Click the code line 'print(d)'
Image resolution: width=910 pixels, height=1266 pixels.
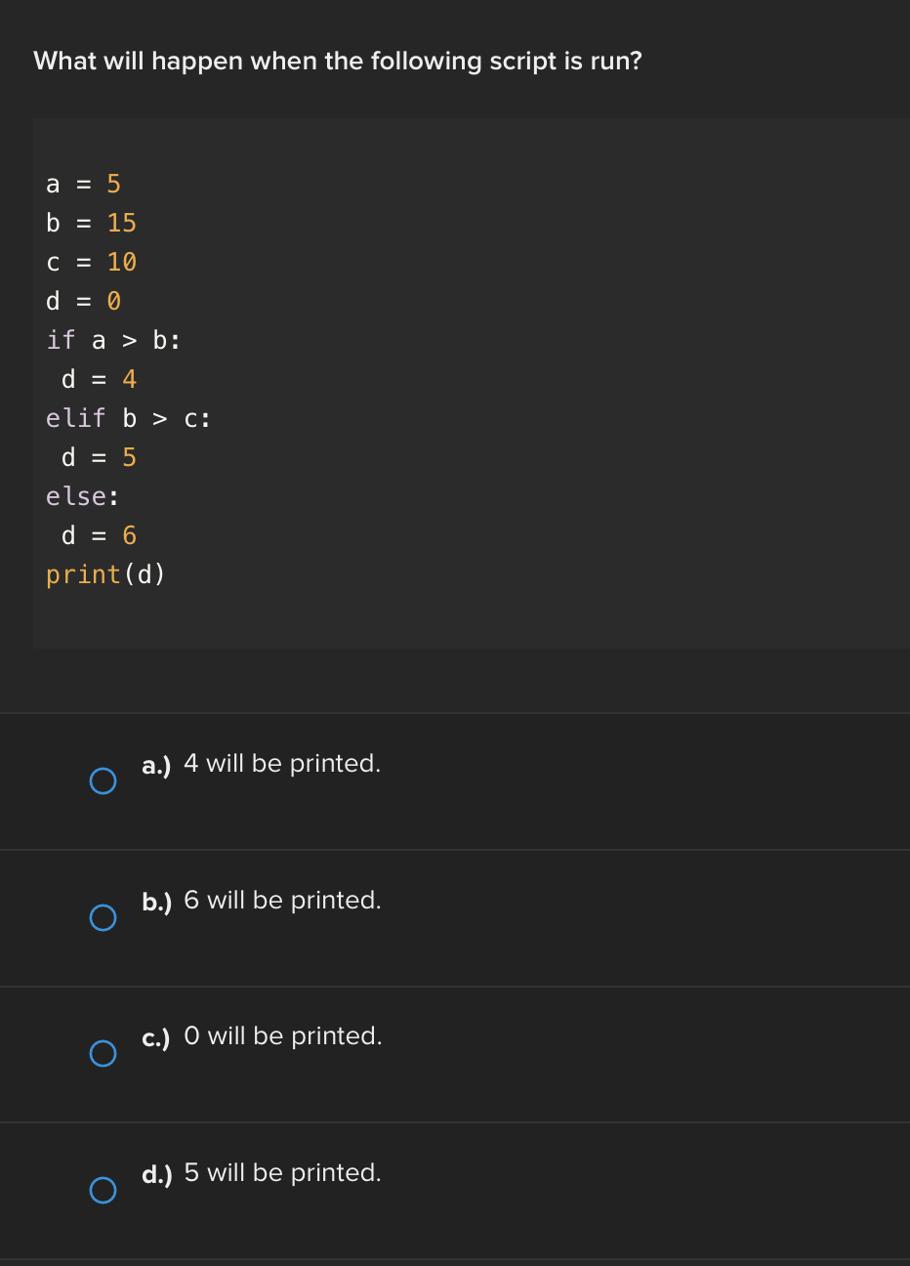(105, 574)
